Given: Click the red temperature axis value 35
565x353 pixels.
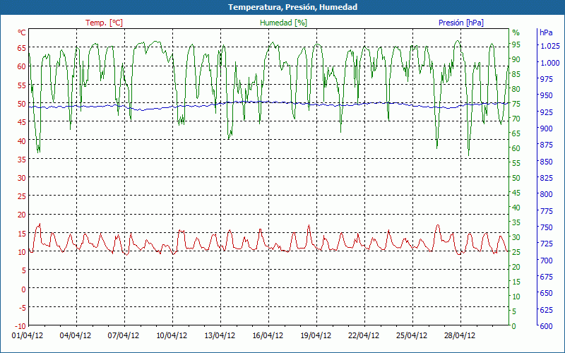Looking at the screenshot, I should (x=22, y=160).
